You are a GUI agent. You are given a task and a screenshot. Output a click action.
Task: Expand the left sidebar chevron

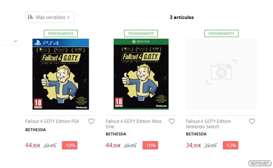tap(15, 41)
